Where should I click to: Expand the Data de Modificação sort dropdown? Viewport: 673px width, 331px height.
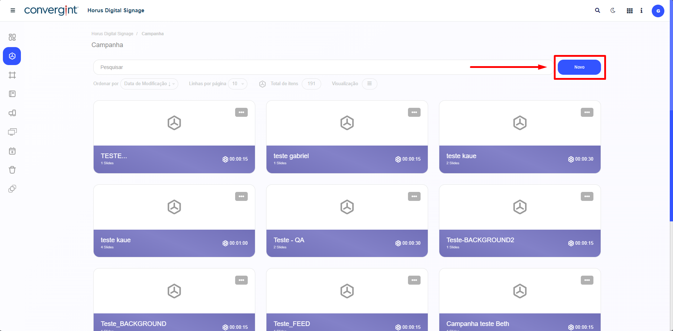click(149, 84)
